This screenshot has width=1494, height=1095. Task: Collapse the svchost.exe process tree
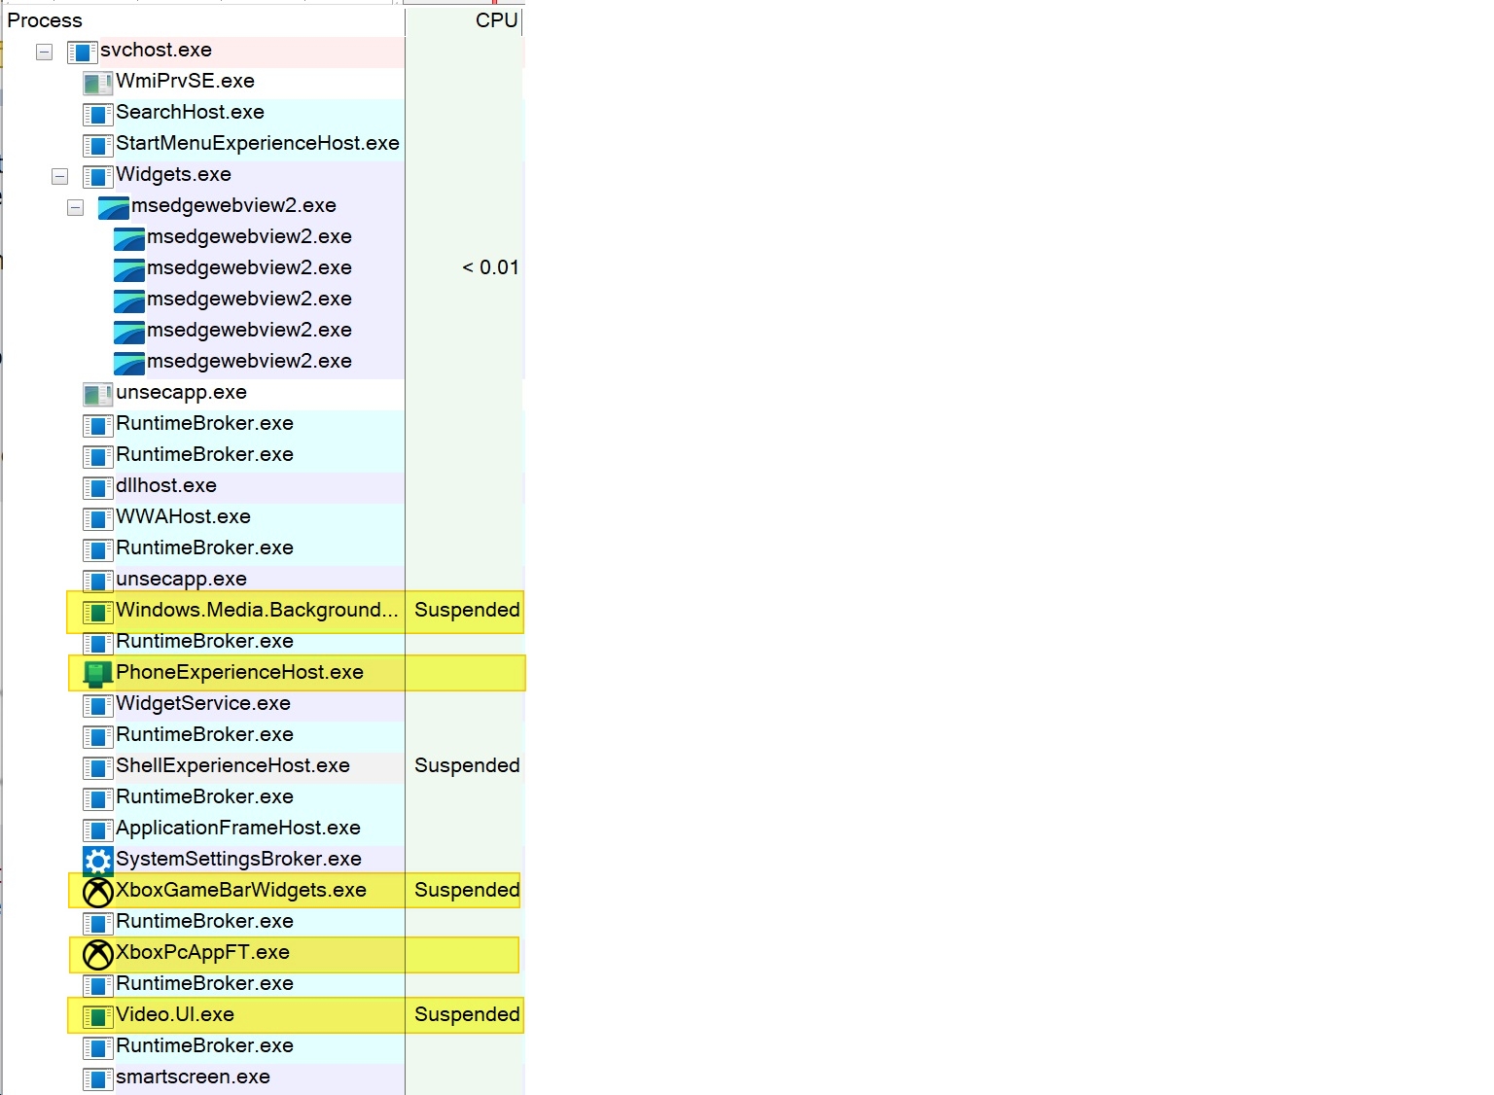click(44, 52)
